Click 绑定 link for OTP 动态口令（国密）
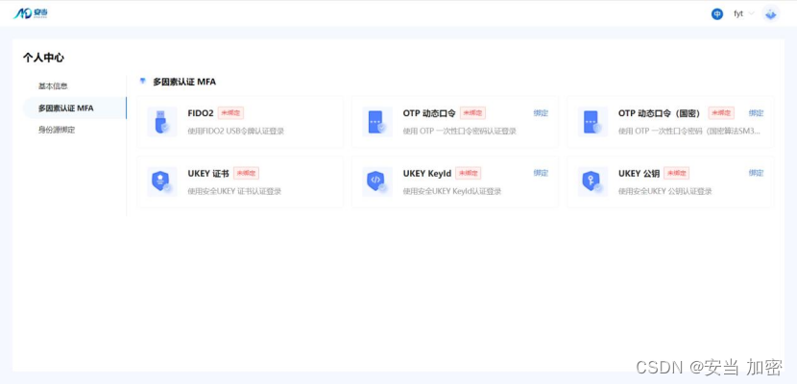Viewport: 797px width, 385px height. (756, 113)
